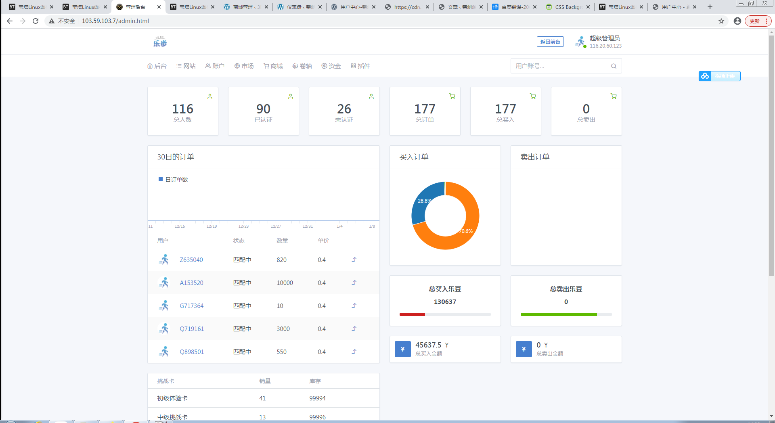Screen dimensions: 775x423
Task: Click the blue cloud upload widget
Action: [x=719, y=76]
